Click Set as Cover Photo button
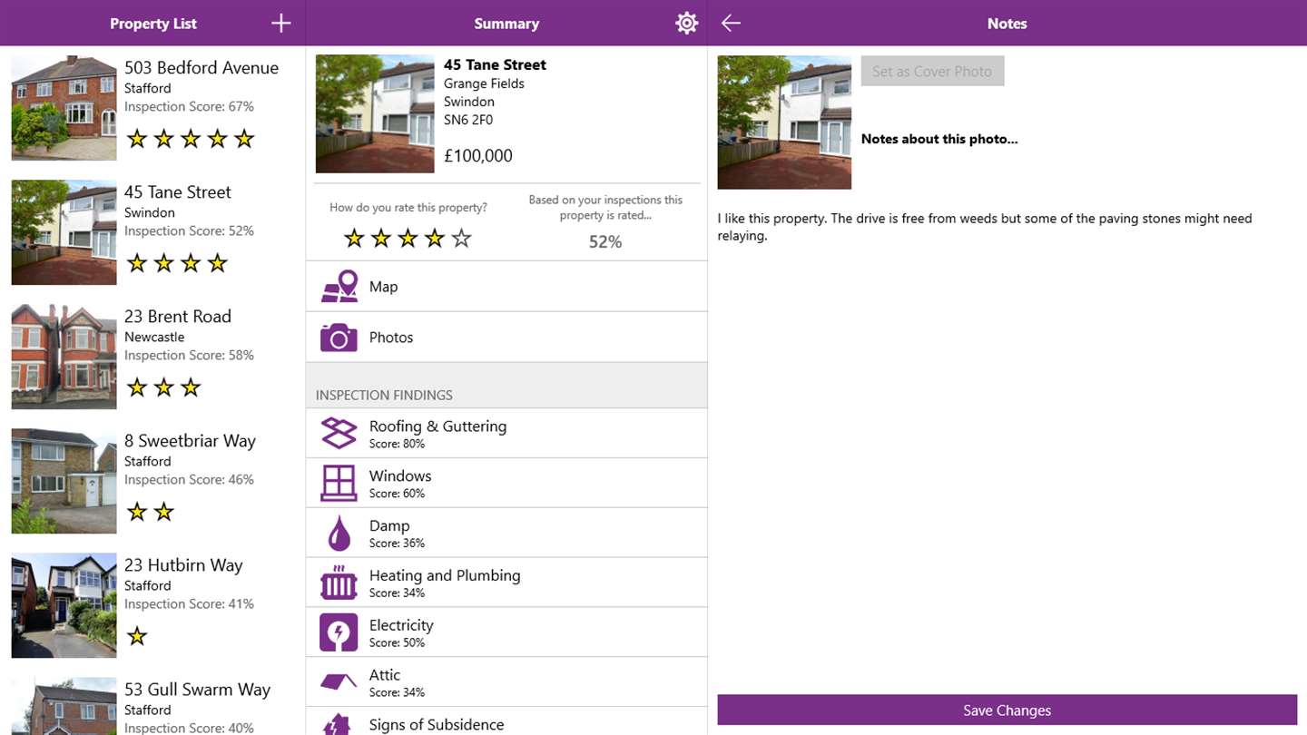Image resolution: width=1307 pixels, height=735 pixels. click(x=932, y=71)
